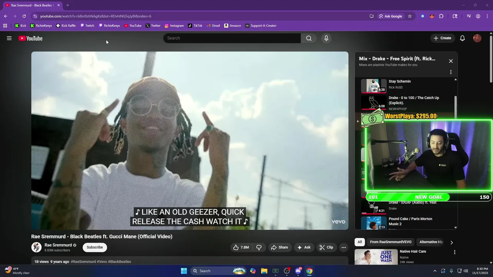Viewport: 493px width, 277px height.
Task: Open Chrome extensions puzzle icon
Action: click(441, 16)
